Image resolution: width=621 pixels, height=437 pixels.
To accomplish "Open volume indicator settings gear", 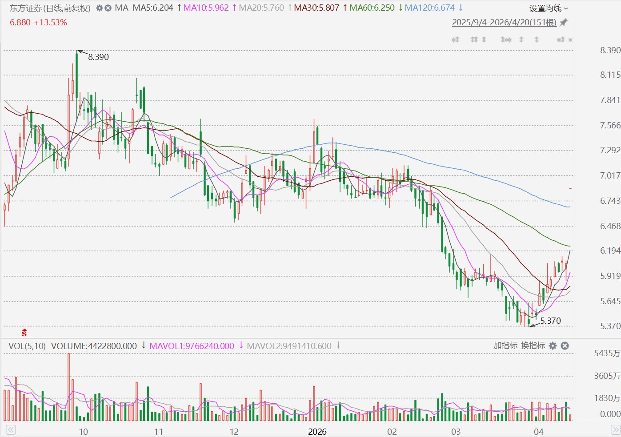I will [x=553, y=346].
